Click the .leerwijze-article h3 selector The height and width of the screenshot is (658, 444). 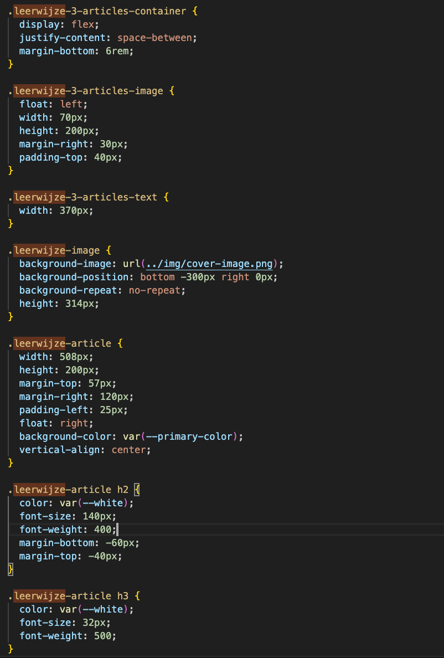coord(68,596)
